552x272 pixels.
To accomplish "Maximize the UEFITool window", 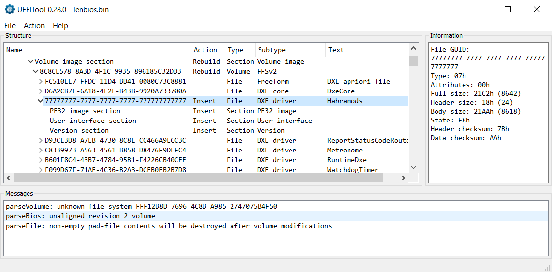I will [x=508, y=9].
